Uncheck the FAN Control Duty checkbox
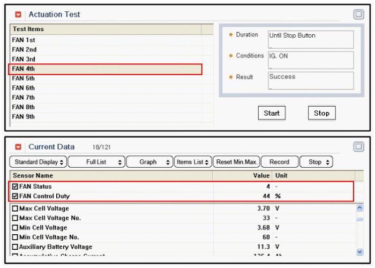This screenshot has height=268, width=375. (x=14, y=196)
